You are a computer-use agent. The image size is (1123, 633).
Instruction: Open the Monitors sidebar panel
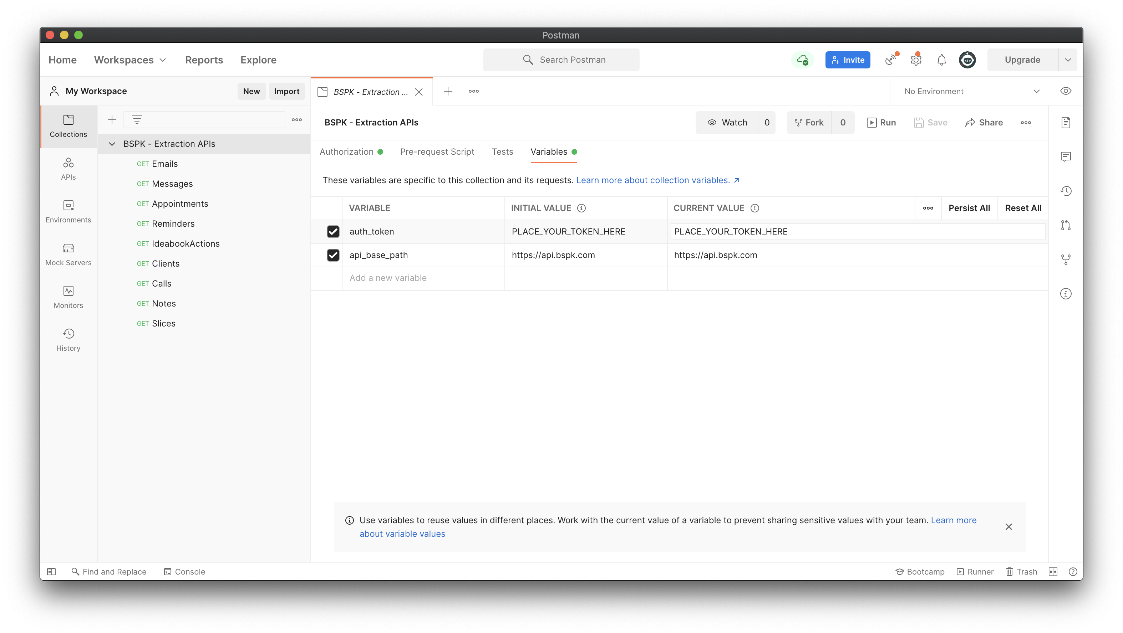(x=68, y=297)
